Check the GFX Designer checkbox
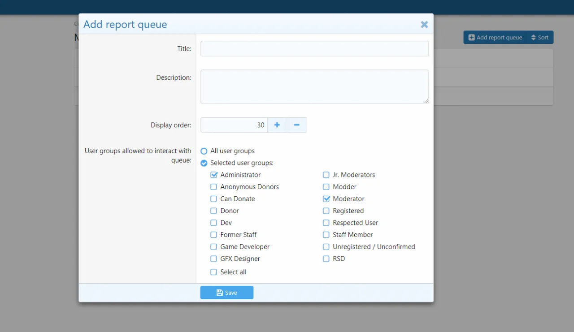 point(214,259)
